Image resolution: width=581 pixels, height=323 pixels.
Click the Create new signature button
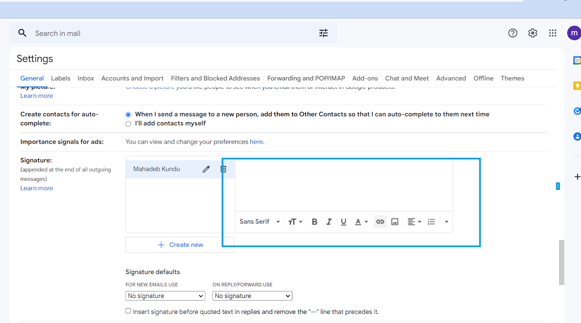pyautogui.click(x=180, y=245)
